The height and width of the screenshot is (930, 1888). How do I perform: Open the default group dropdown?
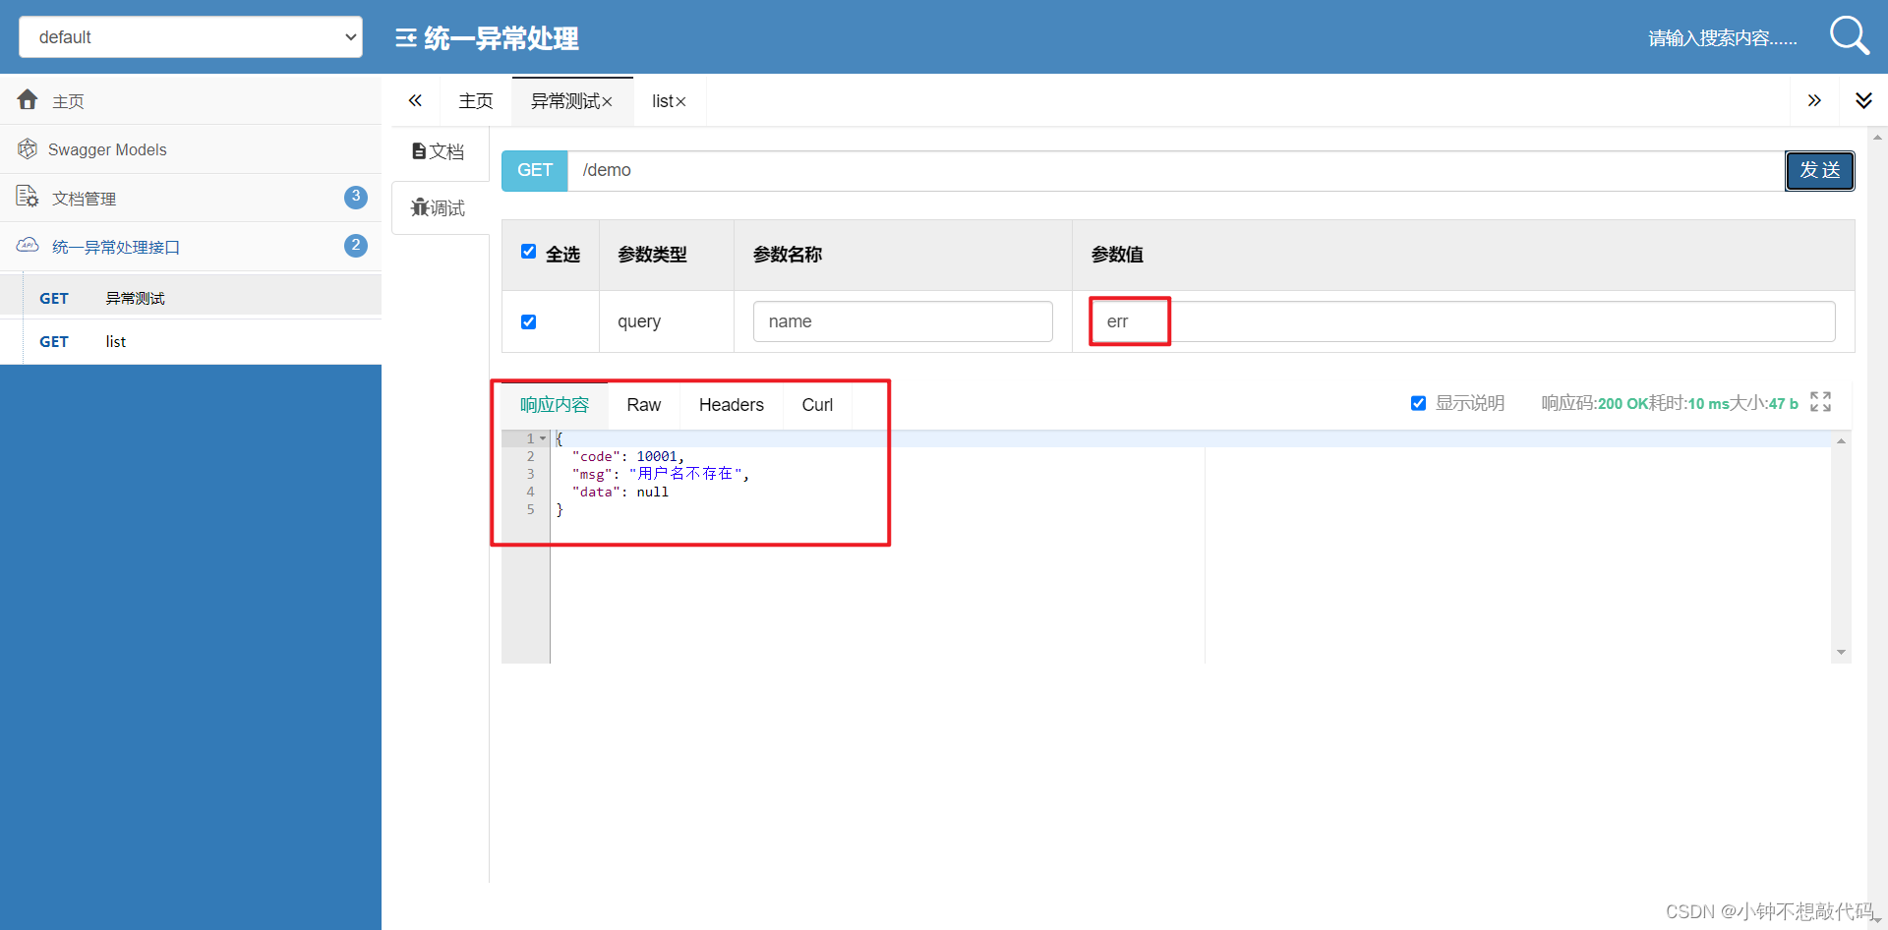[191, 36]
